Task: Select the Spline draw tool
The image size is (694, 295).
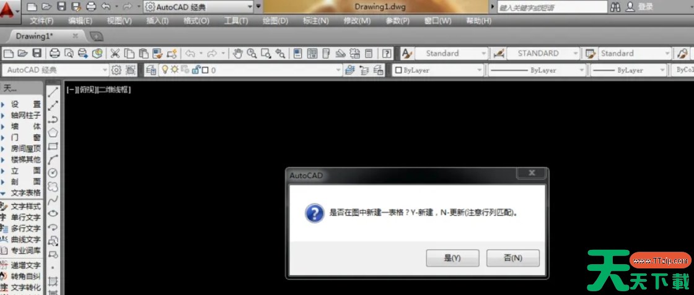Action: (53, 200)
